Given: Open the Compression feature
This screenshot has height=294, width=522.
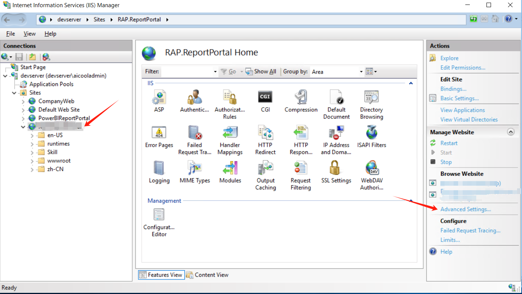Looking at the screenshot, I should [301, 102].
